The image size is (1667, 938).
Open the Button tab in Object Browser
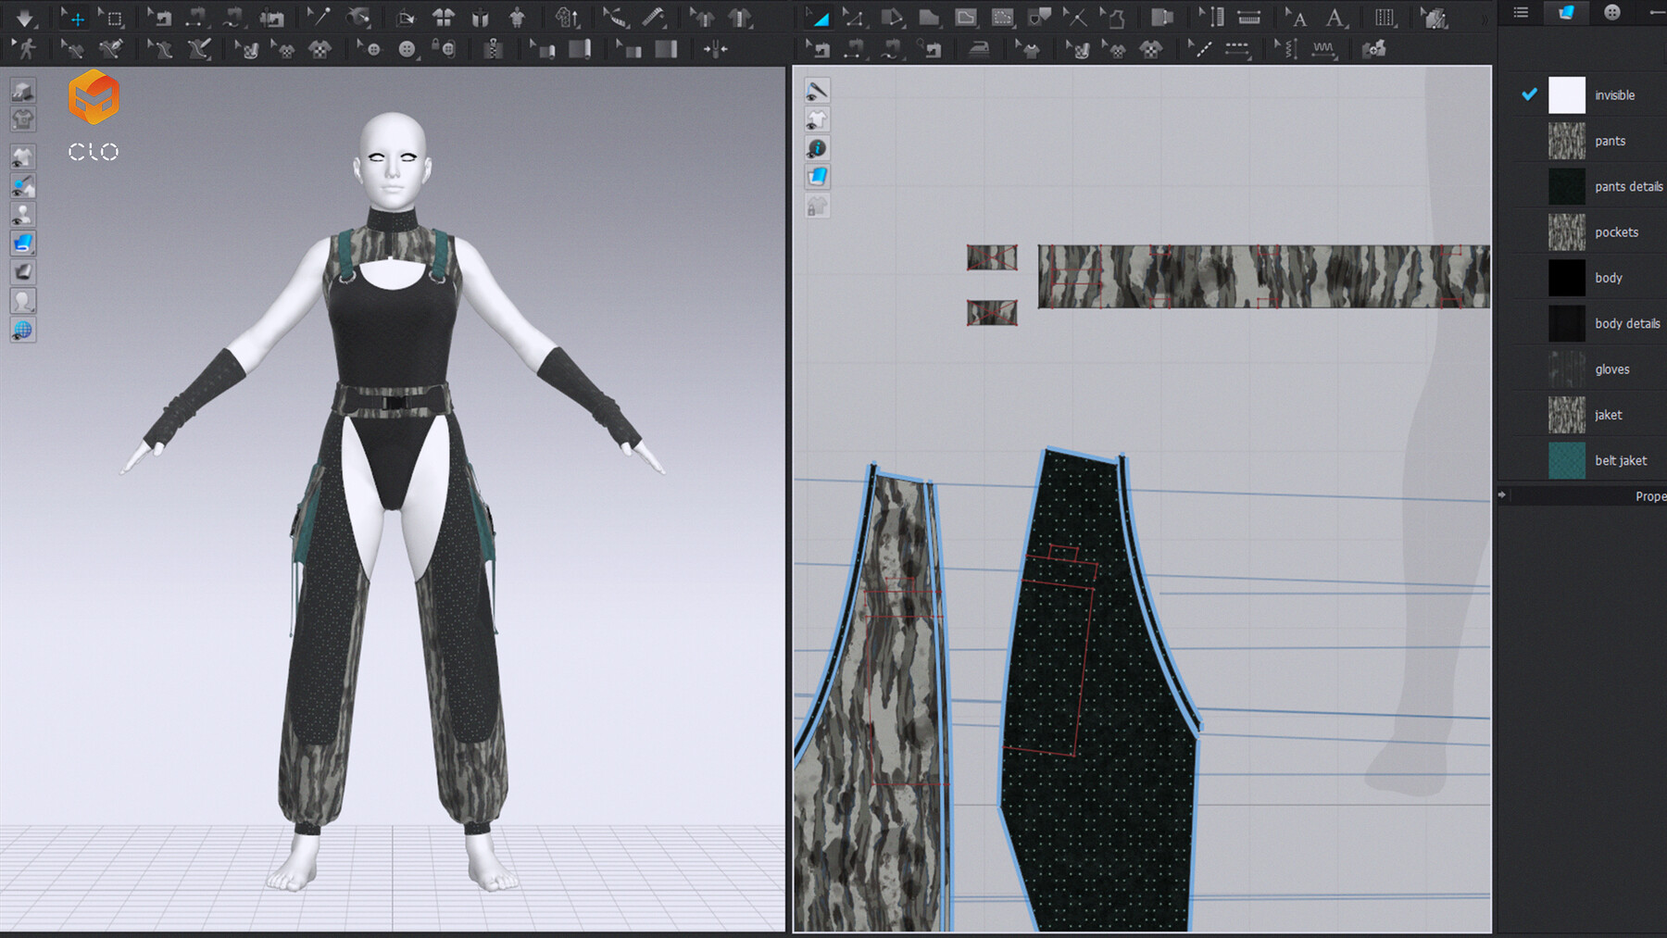[x=1612, y=12]
